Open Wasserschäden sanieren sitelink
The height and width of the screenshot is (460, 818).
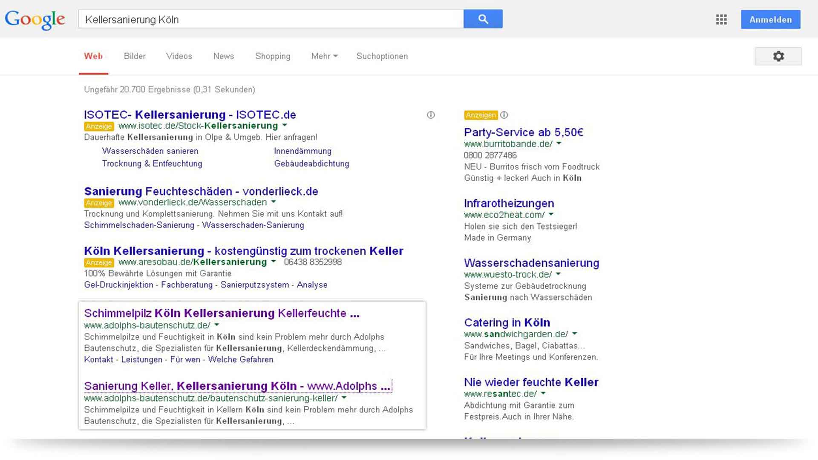click(x=150, y=151)
